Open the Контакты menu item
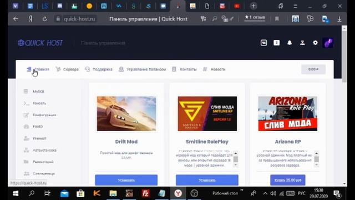 pyautogui.click(x=184, y=69)
